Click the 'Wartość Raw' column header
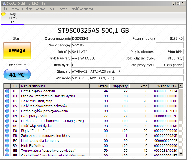 (164, 86)
